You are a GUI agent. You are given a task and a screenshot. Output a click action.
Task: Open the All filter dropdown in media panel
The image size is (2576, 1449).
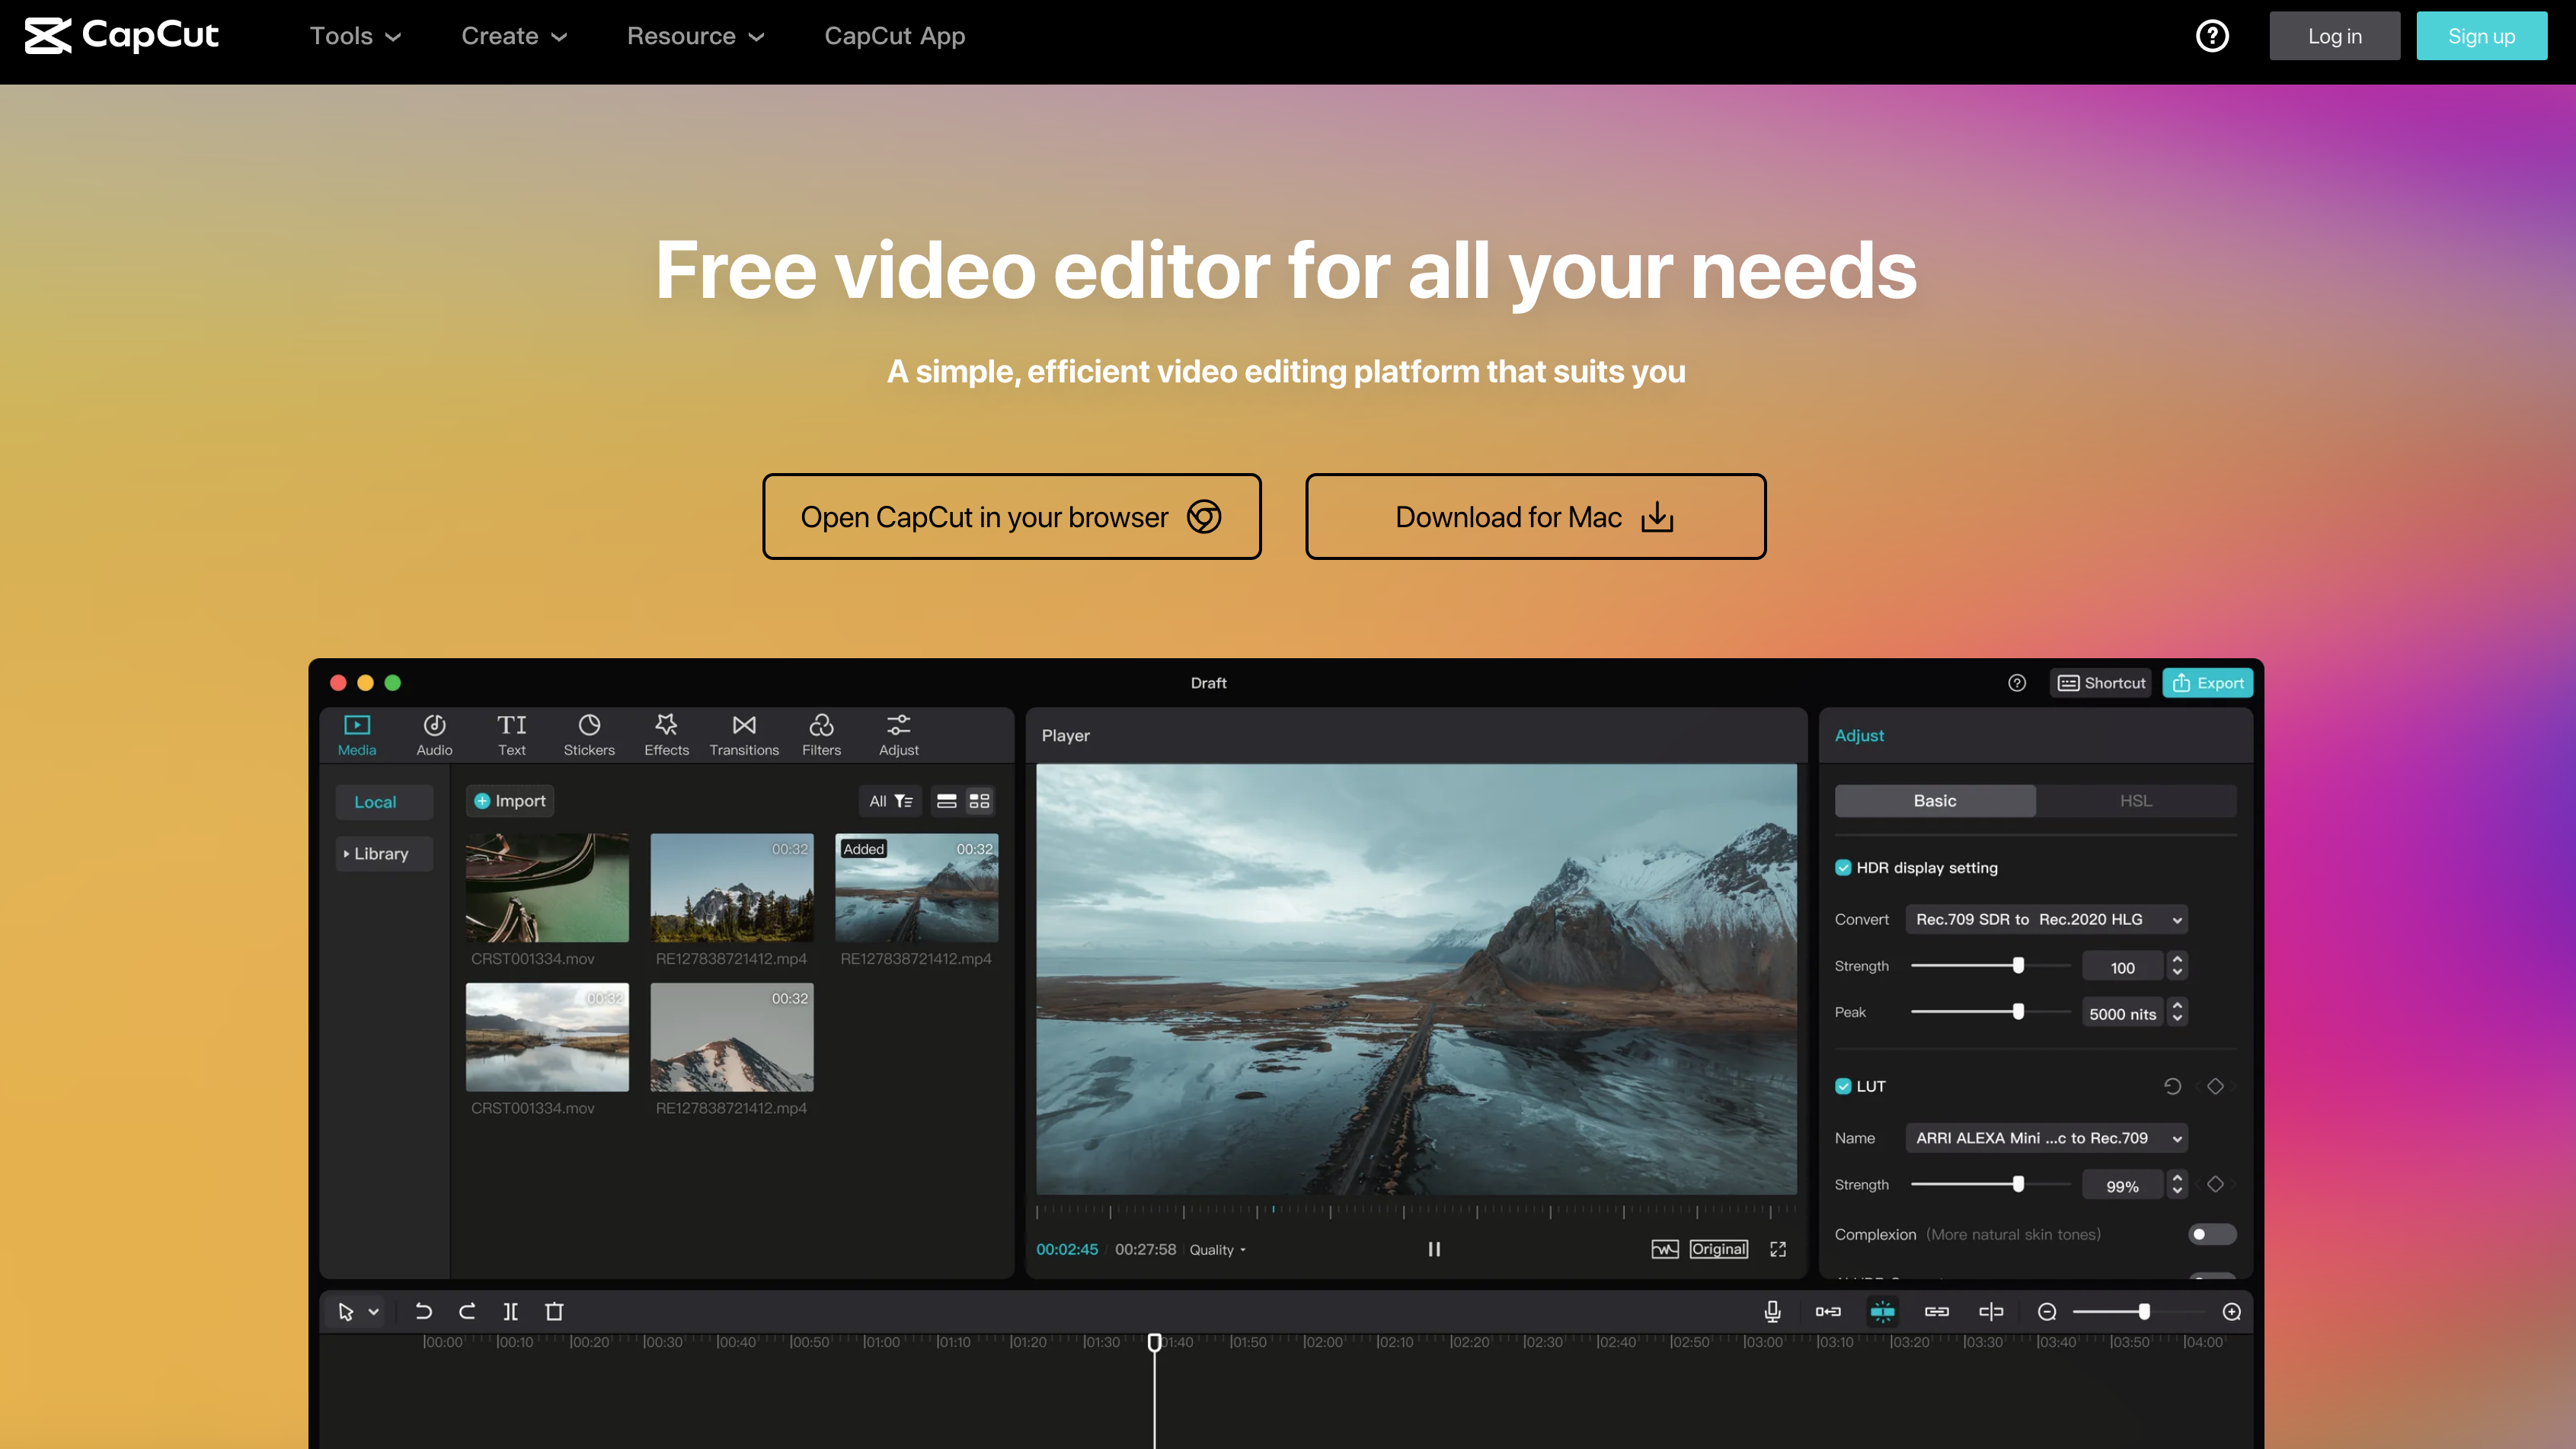[x=890, y=801]
